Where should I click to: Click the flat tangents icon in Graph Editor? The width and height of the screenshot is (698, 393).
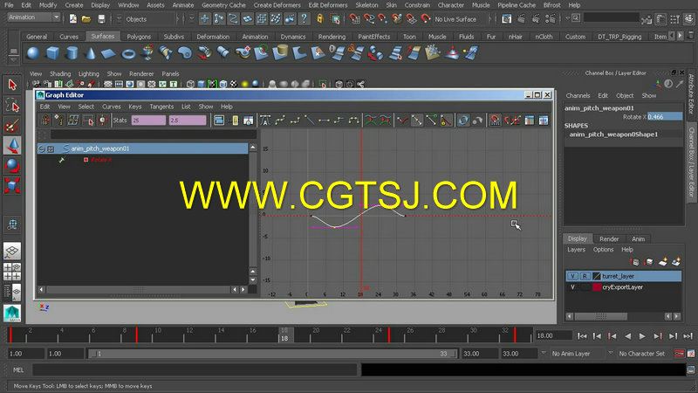coord(324,121)
